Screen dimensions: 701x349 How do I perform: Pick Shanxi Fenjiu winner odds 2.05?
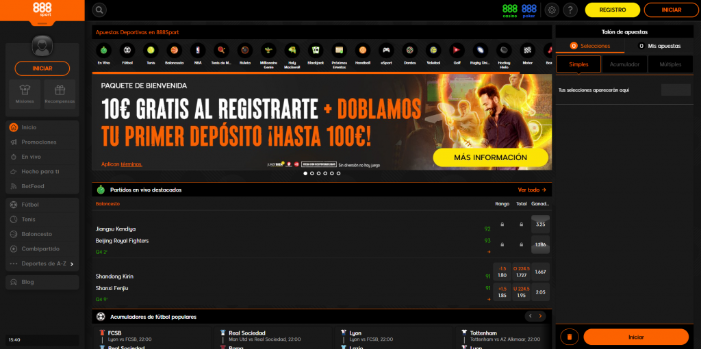pos(541,292)
